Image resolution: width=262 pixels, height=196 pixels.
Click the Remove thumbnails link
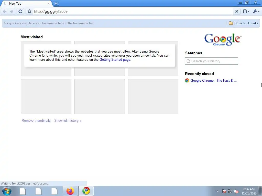(36, 120)
